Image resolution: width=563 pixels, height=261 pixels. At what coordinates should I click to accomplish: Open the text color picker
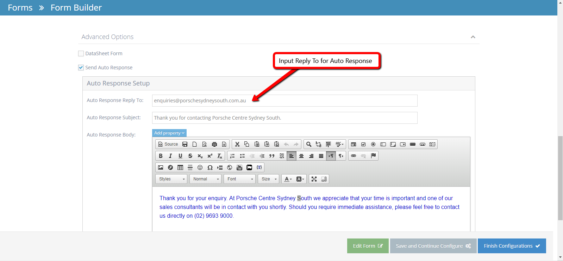(288, 179)
